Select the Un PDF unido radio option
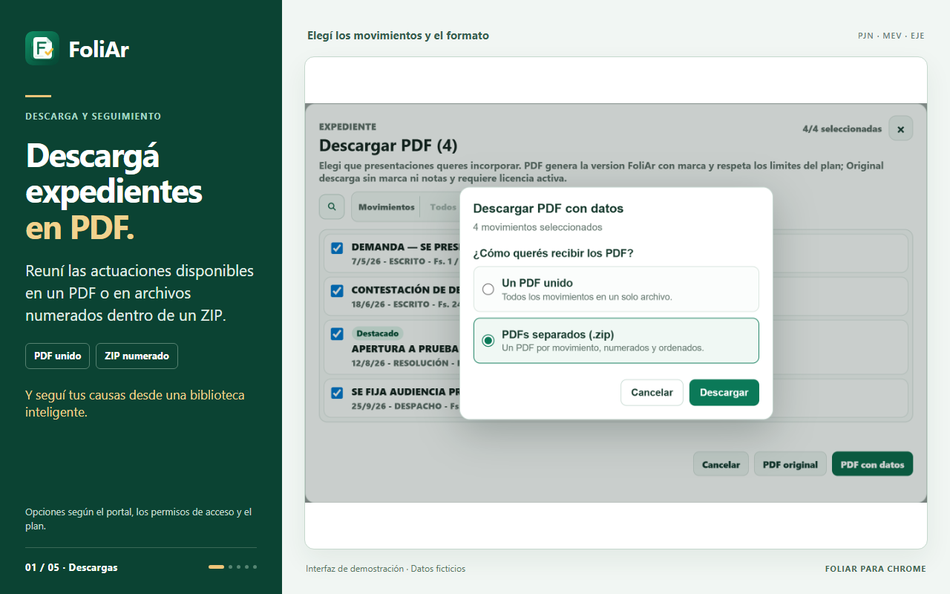This screenshot has width=950, height=594. [488, 290]
